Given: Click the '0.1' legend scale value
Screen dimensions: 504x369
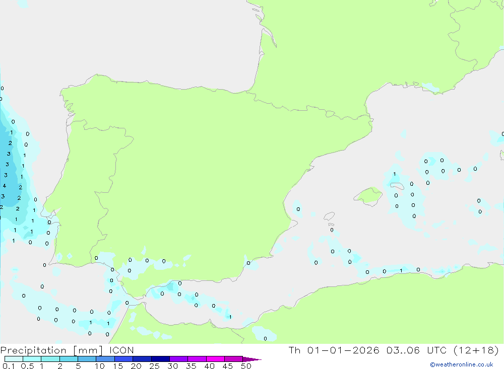Looking at the screenshot, I should click(9, 366).
